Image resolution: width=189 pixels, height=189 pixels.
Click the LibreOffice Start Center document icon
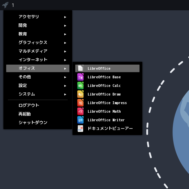(80, 68)
